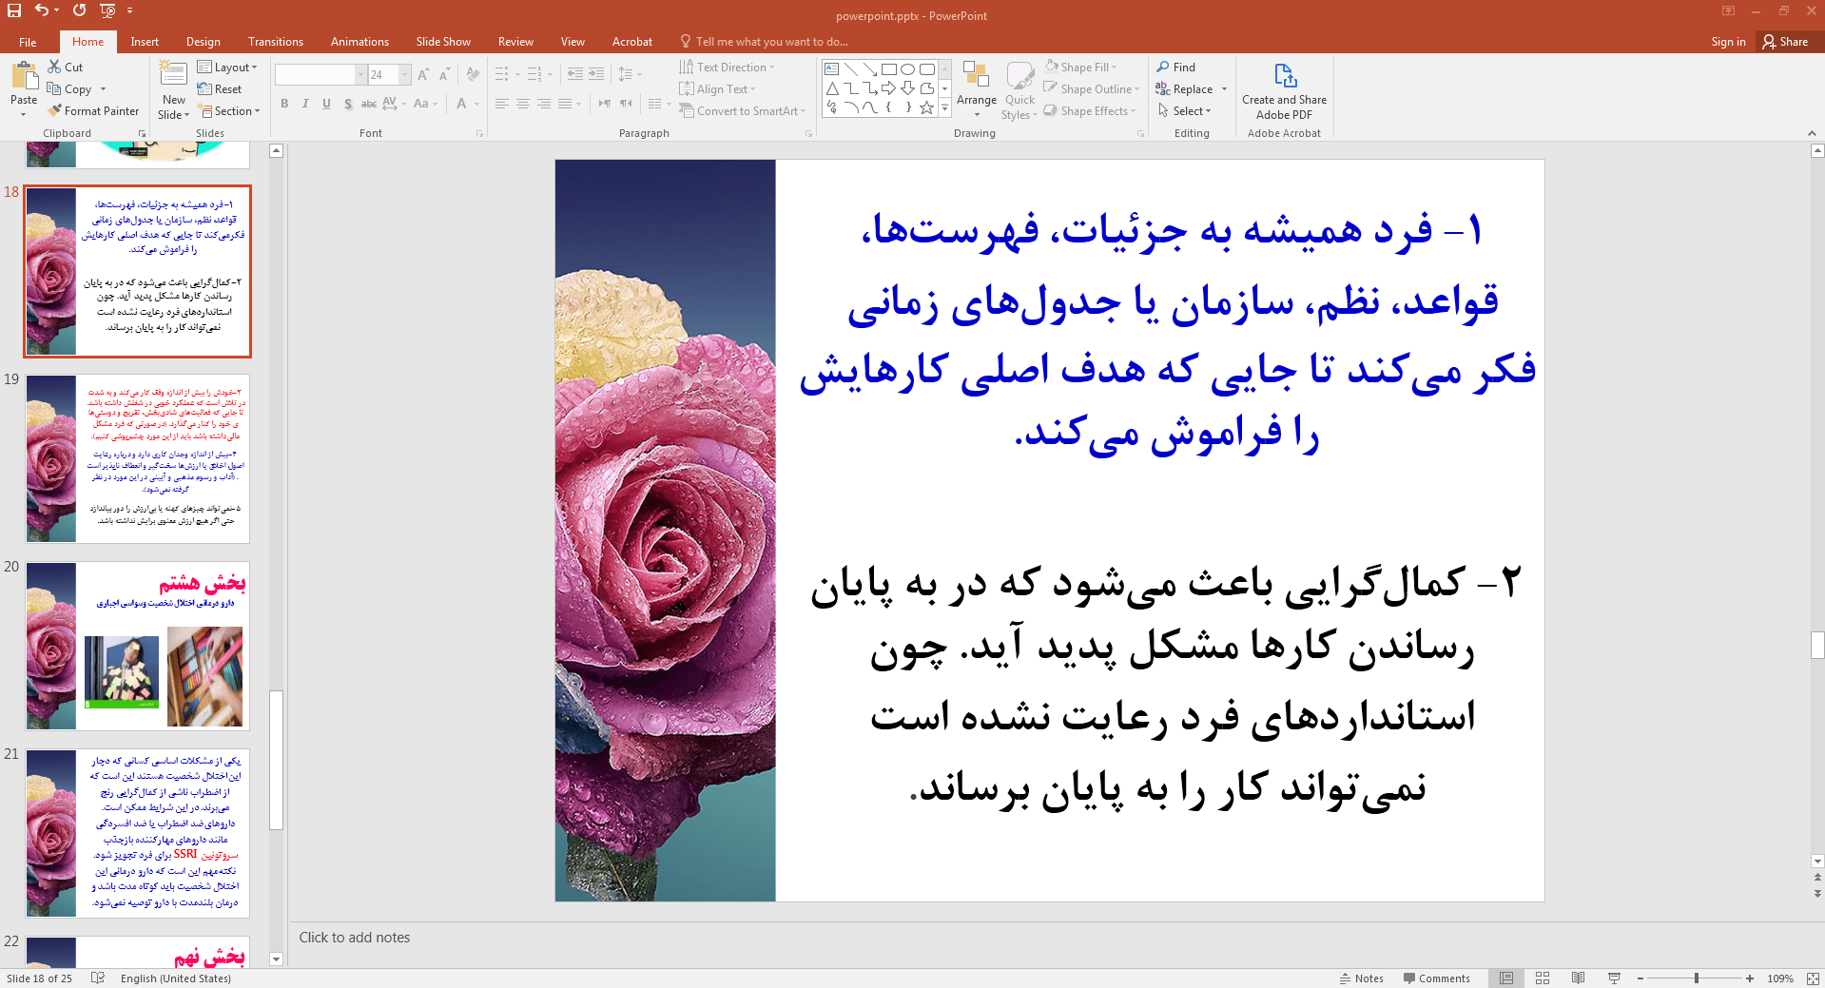
Task: Save the presentation with the Save icon
Action: point(14,10)
